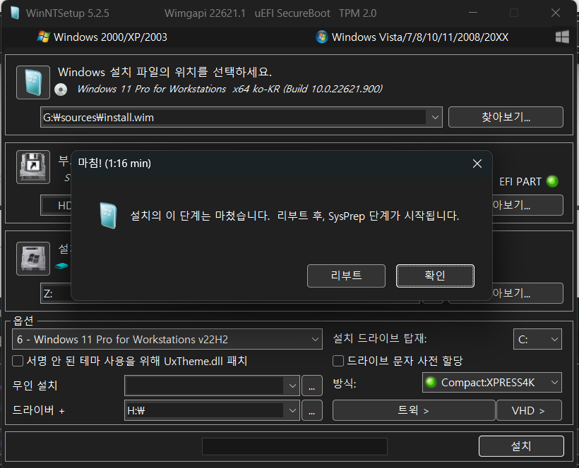Click 찾아보기... for the install file location
The width and height of the screenshot is (579, 468).
[x=506, y=117]
